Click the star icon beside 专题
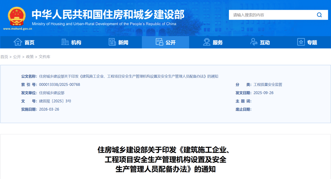Viewport: 331px width, 179px height. (x=301, y=42)
